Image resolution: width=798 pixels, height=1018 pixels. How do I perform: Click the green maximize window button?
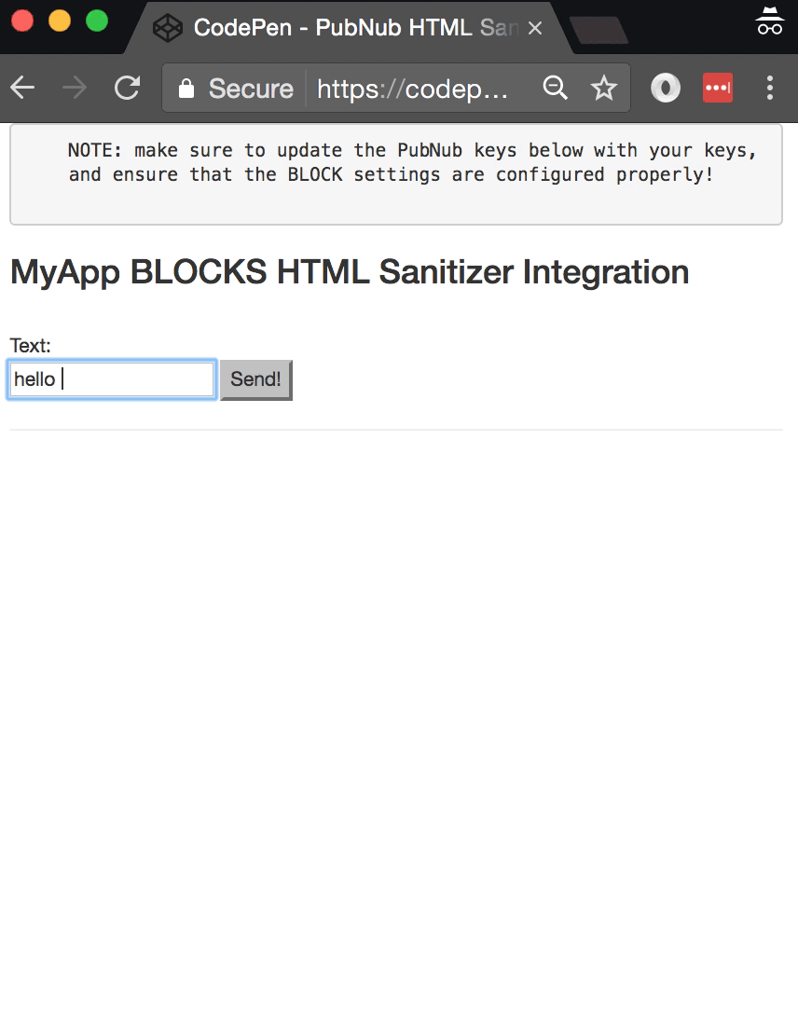(x=97, y=21)
